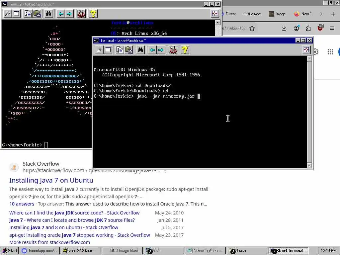The height and width of the screenshot is (255, 340).
Task: Click Copy icon in front terminal toolbar
Action: (120, 50)
